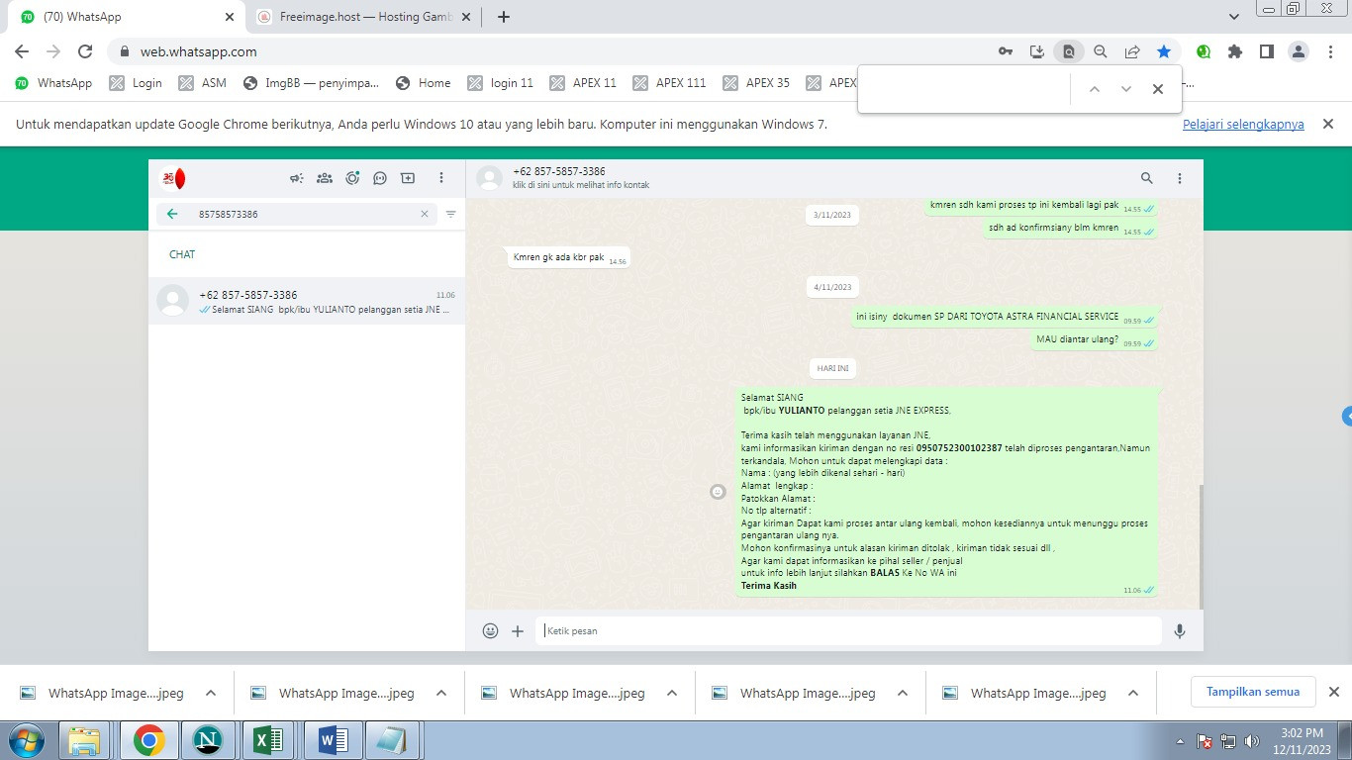The height and width of the screenshot is (760, 1352).
Task: Open WhatsApp sidebar three-dot menu
Action: 441,178
